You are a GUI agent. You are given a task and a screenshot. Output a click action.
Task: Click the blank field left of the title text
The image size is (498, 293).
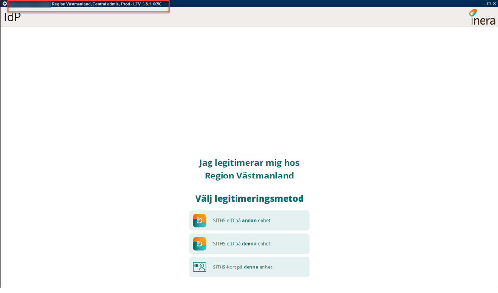pyautogui.click(x=29, y=3)
